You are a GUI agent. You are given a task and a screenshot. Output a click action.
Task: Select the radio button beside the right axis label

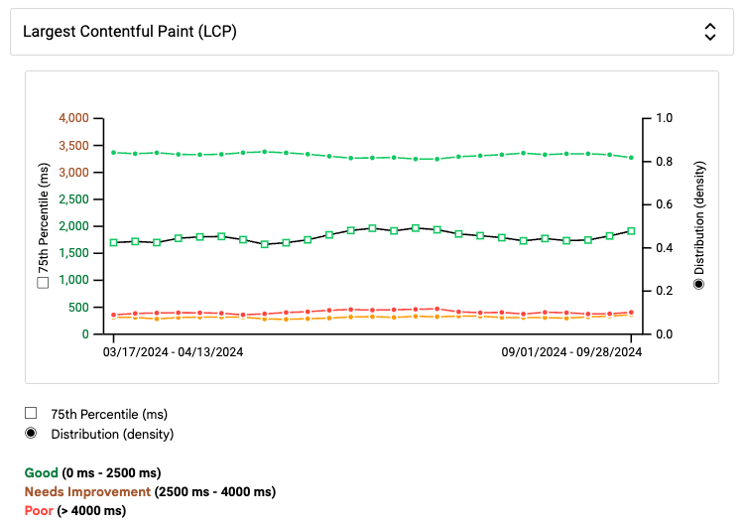click(698, 285)
